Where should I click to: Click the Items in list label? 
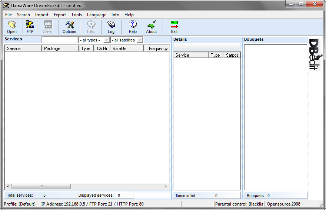click(186, 196)
